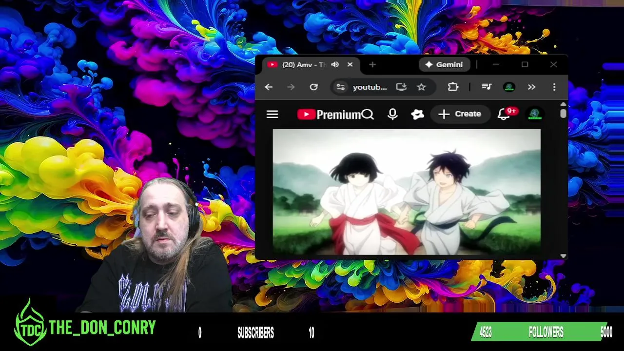The width and height of the screenshot is (624, 351).
Task: Click the youtube address bar URL
Action: (370, 87)
